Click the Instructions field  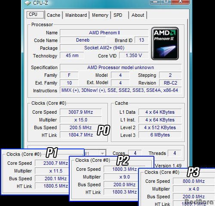tap(120, 90)
